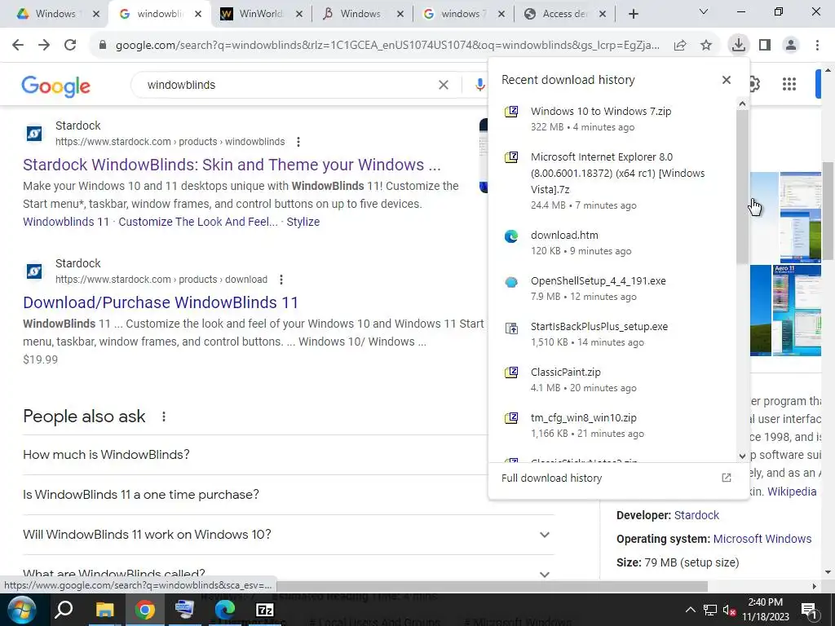Screen dimensions: 835x626
Task: Start voice search with microphone icon
Action: point(479,85)
